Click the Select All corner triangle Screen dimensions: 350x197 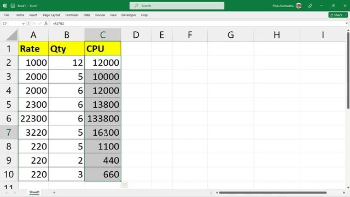coord(12,35)
